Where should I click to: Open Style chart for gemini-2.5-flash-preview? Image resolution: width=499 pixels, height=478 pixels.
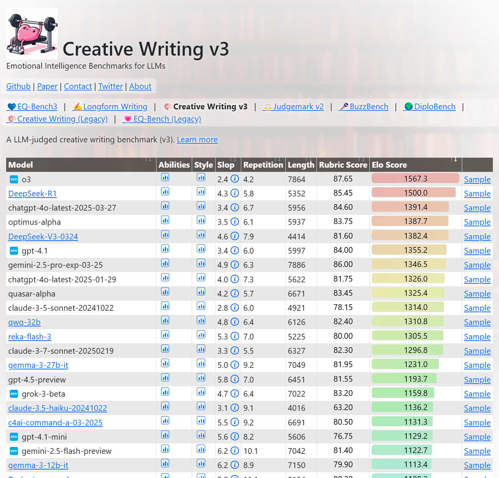(201, 449)
